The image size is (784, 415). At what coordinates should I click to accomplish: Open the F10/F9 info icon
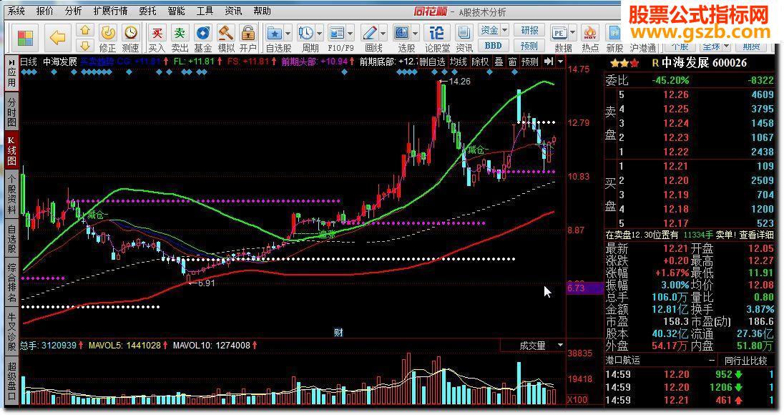pos(336,33)
